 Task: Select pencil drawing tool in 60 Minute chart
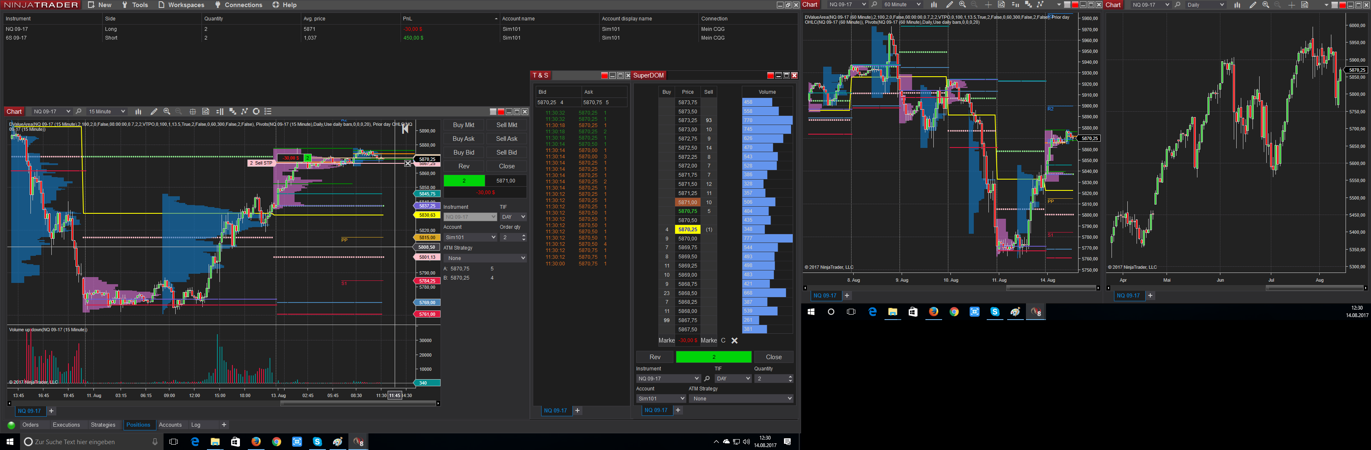coord(950,5)
